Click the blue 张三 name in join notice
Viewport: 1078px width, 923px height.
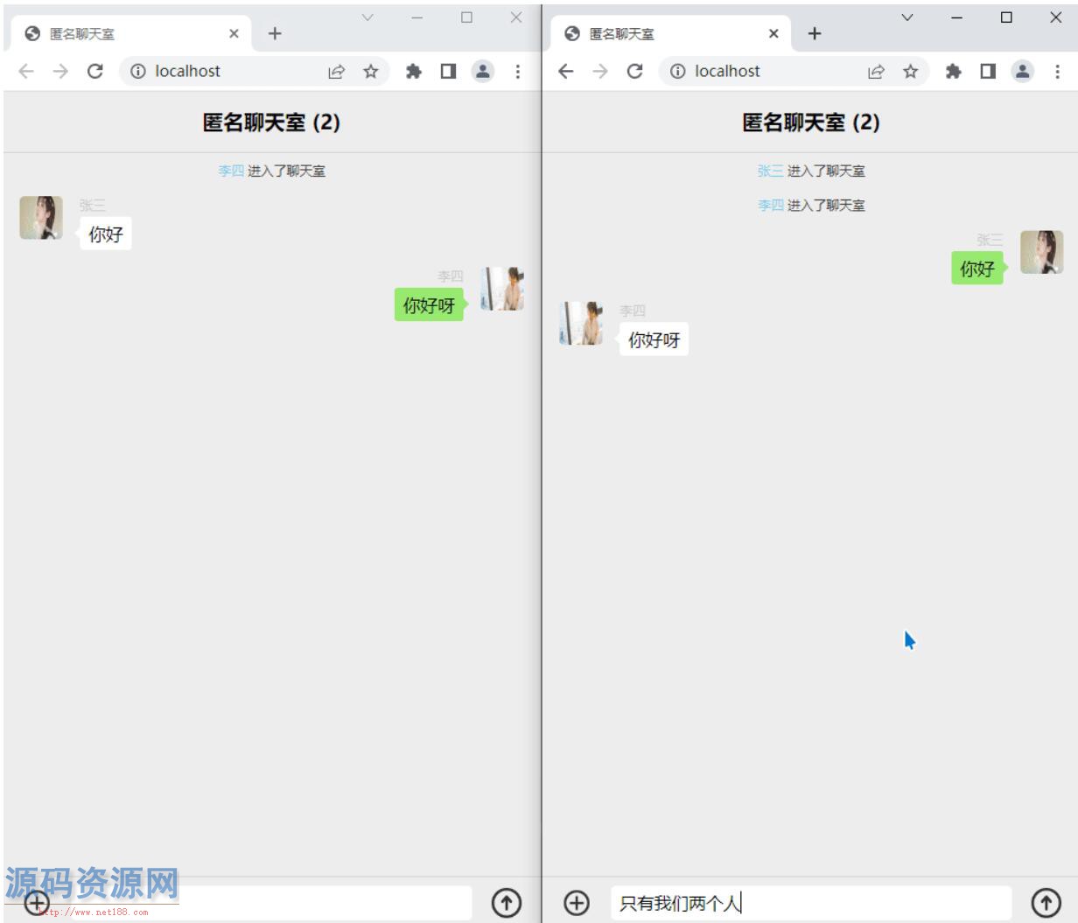(770, 171)
